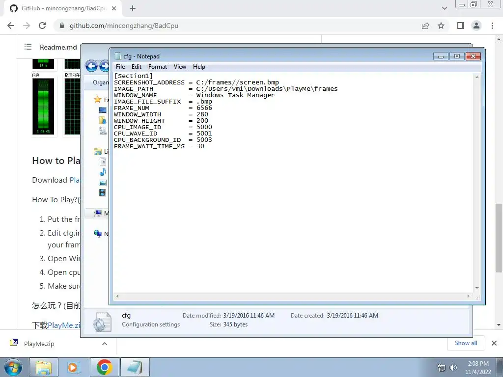Click the address bar URL
The image size is (503, 377).
pyautogui.click(x=124, y=26)
